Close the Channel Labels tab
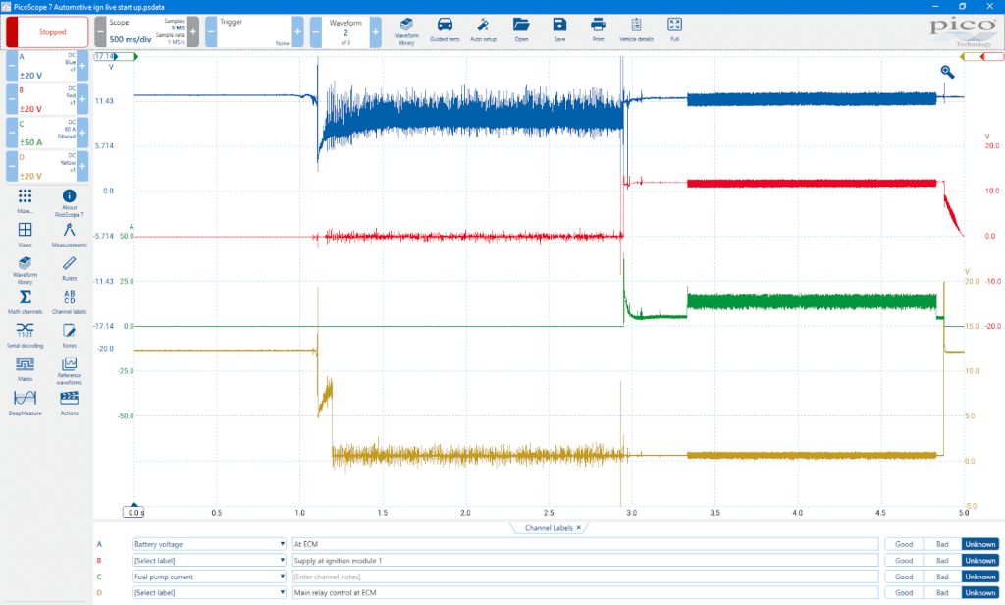The width and height of the screenshot is (1005, 605). point(579,528)
